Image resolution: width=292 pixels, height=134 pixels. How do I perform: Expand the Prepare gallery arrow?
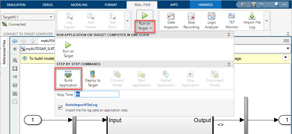click(128, 21)
